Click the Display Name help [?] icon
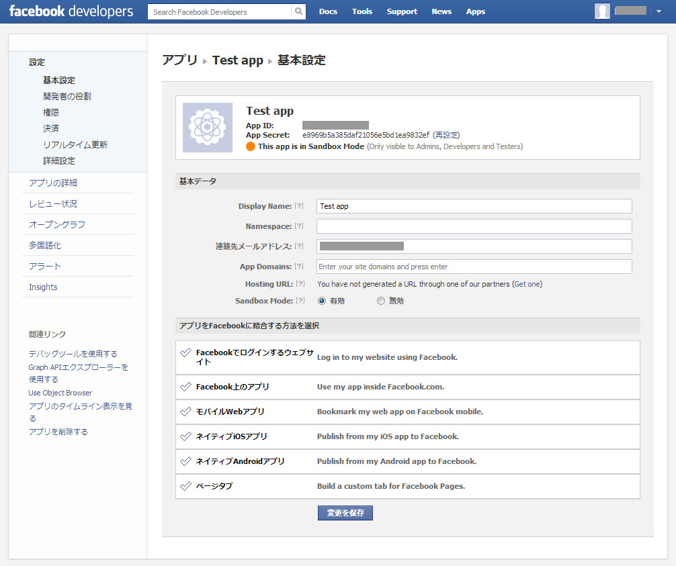 [299, 206]
